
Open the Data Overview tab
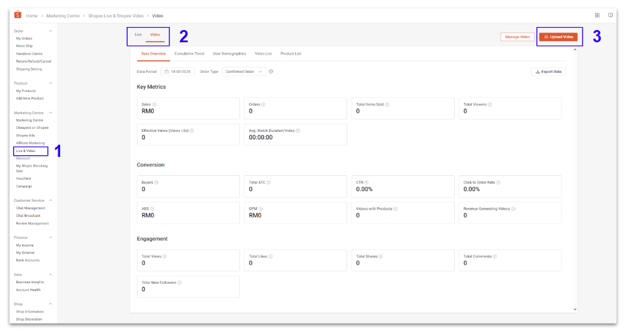[153, 54]
